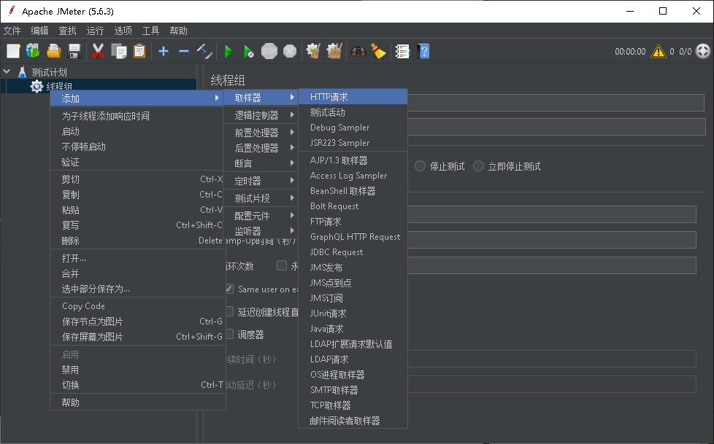Click the Clear all results icon
The height and width of the screenshot is (444, 714).
pos(334,51)
